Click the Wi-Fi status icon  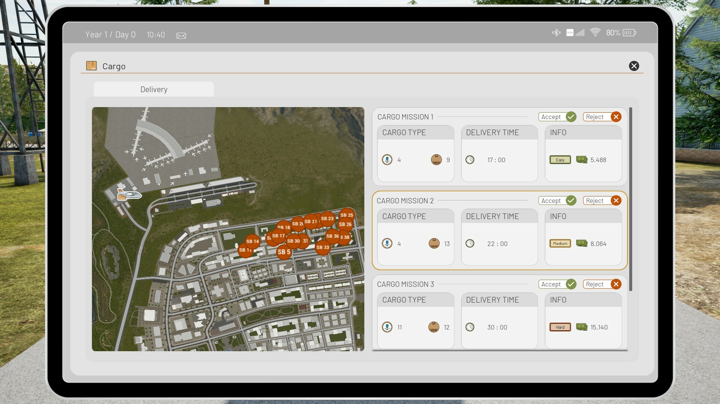pos(595,33)
